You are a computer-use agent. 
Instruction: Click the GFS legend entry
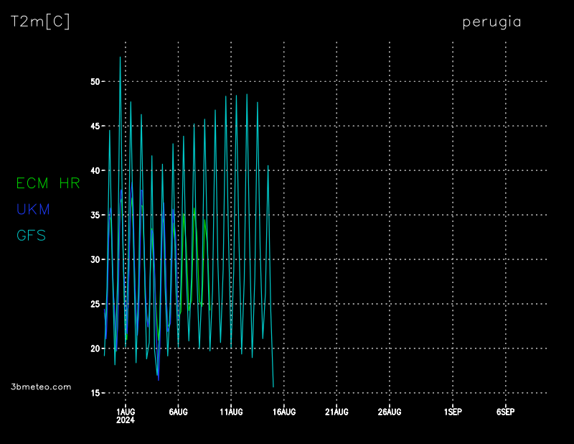31,235
